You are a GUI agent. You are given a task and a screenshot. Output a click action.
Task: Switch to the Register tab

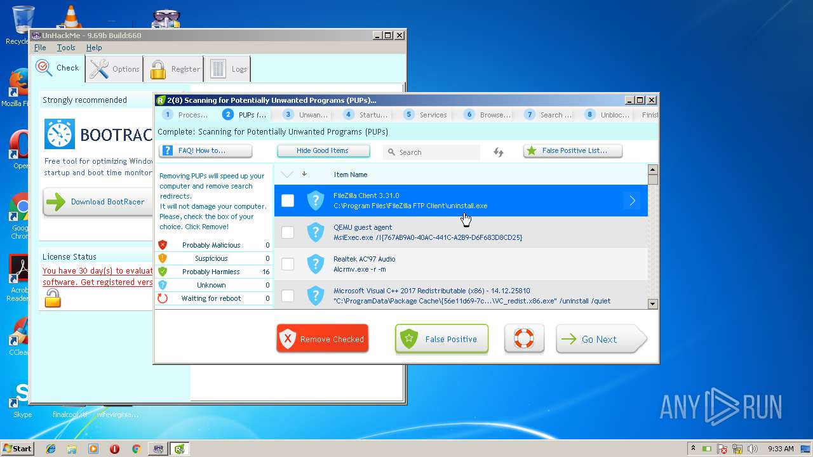pos(174,69)
